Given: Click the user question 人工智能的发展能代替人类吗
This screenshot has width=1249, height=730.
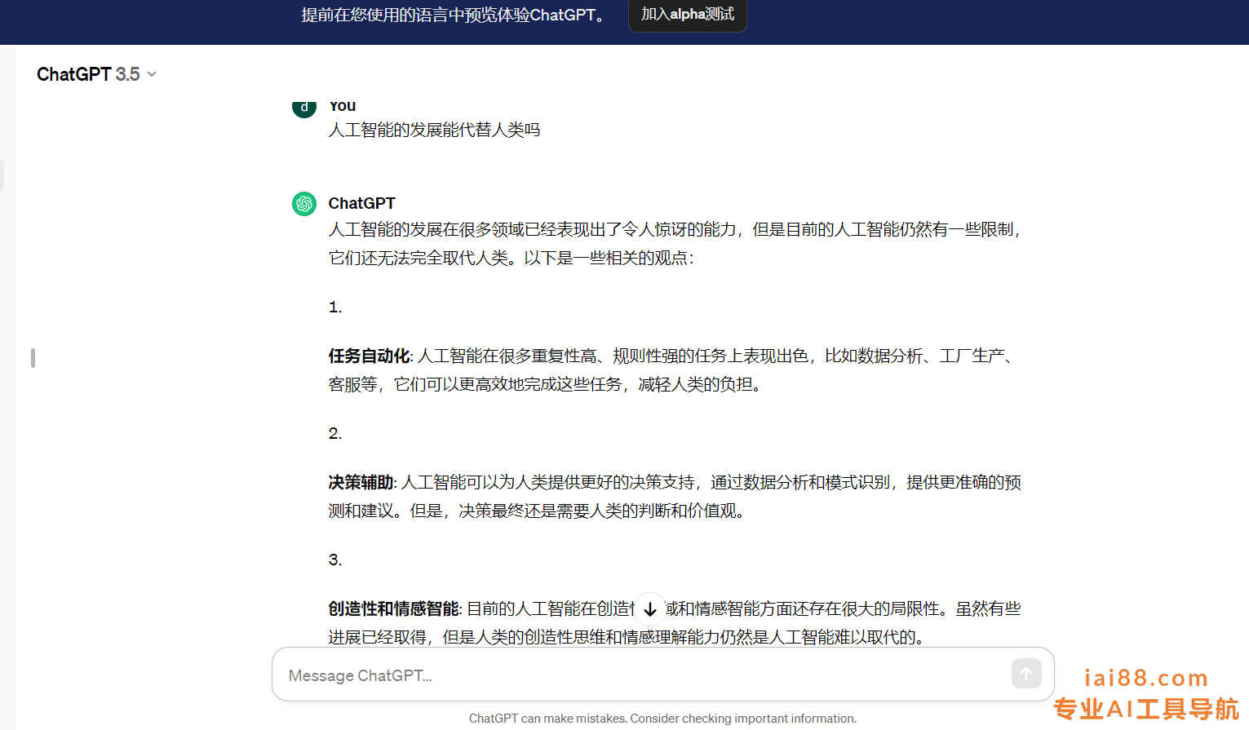Looking at the screenshot, I should pyautogui.click(x=434, y=130).
